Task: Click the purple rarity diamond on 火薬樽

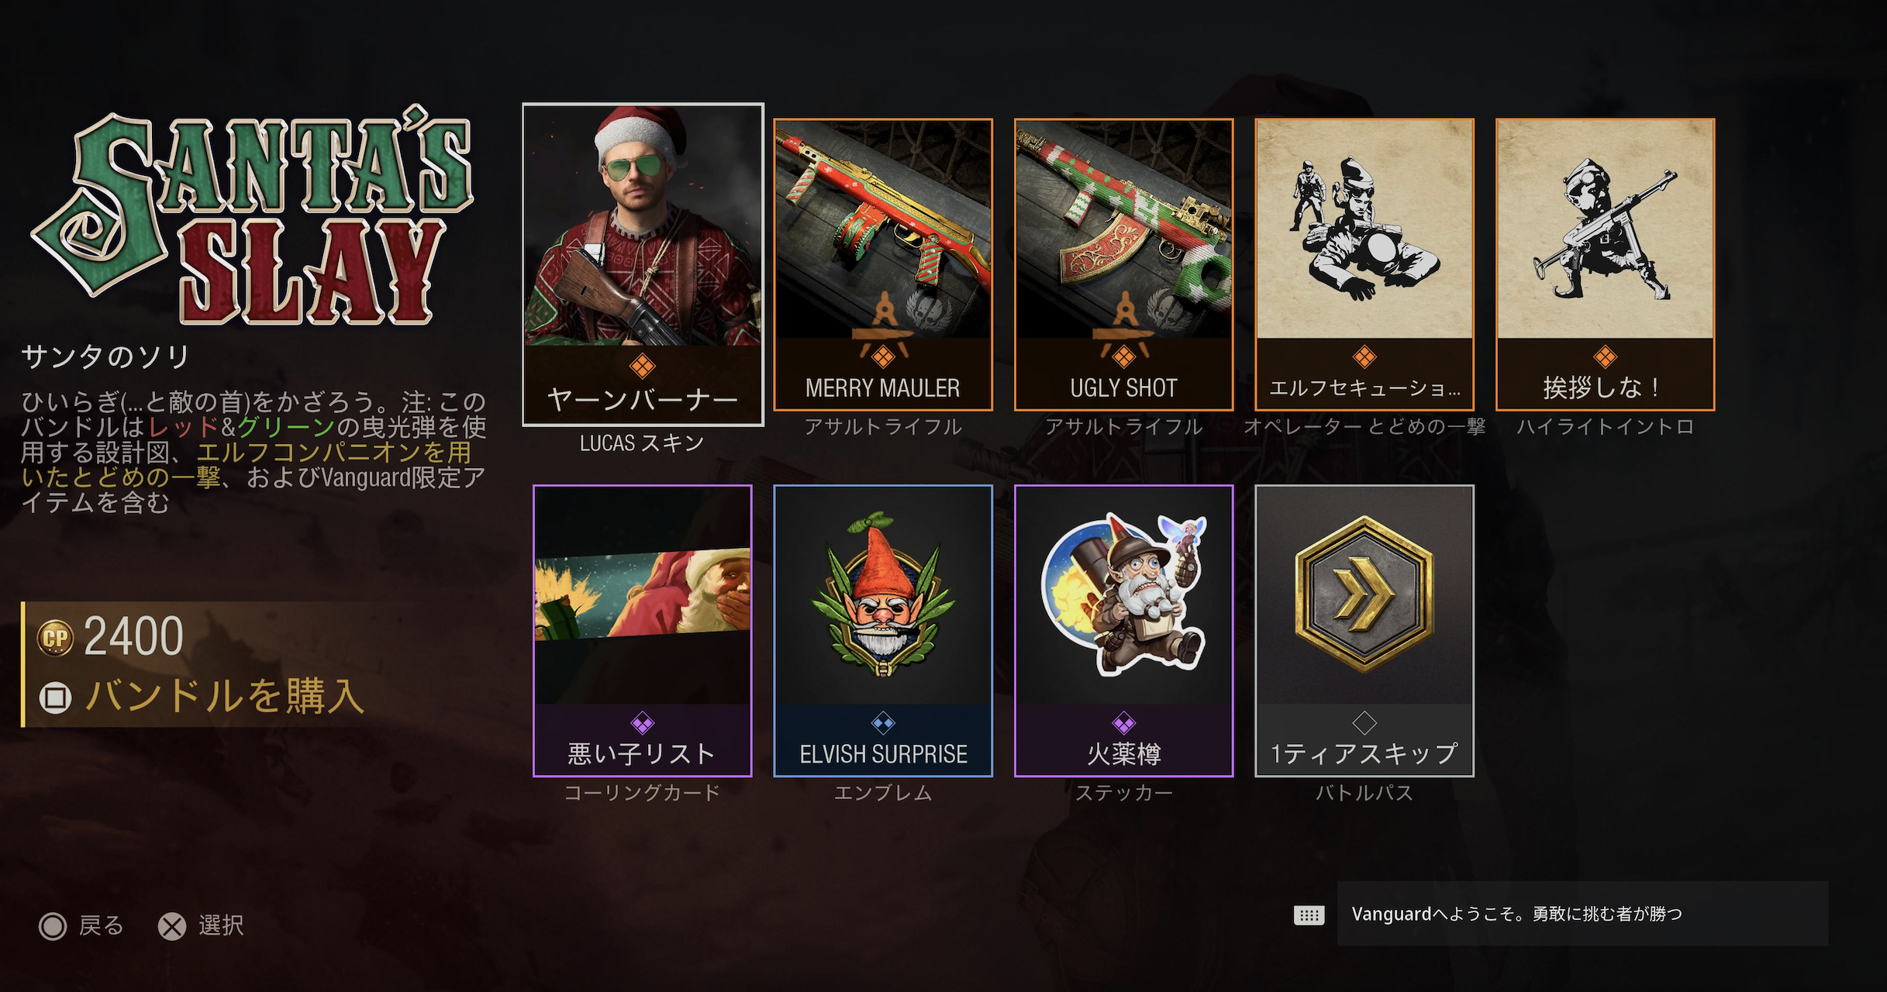Action: click(x=1123, y=724)
